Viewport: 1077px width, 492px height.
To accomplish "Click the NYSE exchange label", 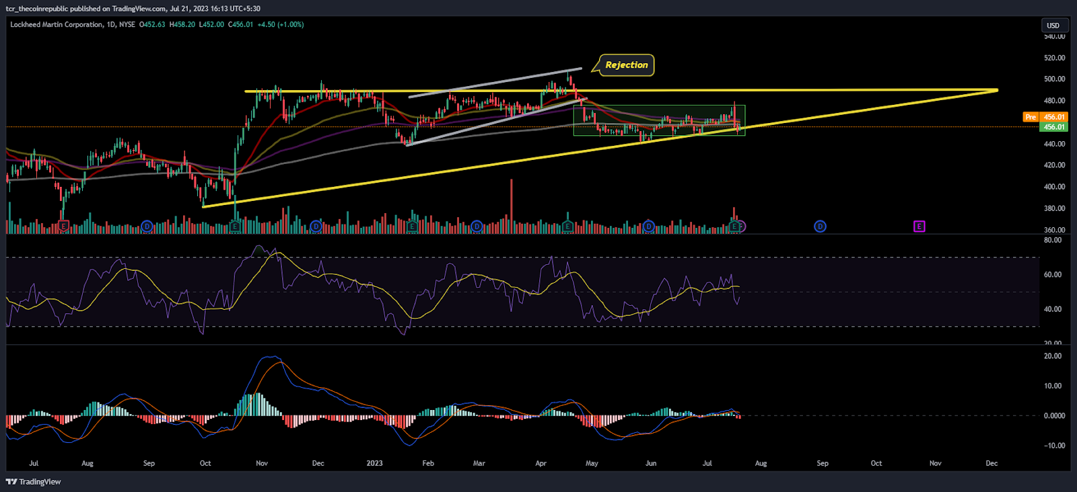I will 127,25.
